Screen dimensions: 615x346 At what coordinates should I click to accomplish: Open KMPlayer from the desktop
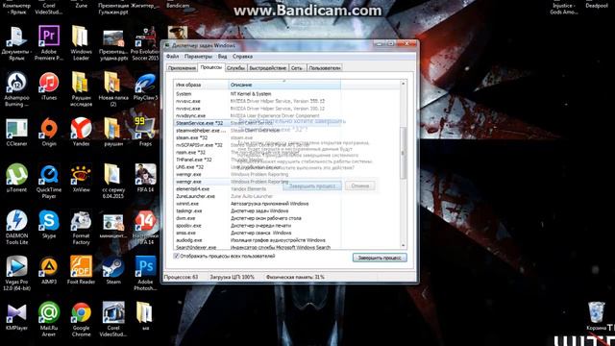click(16, 316)
